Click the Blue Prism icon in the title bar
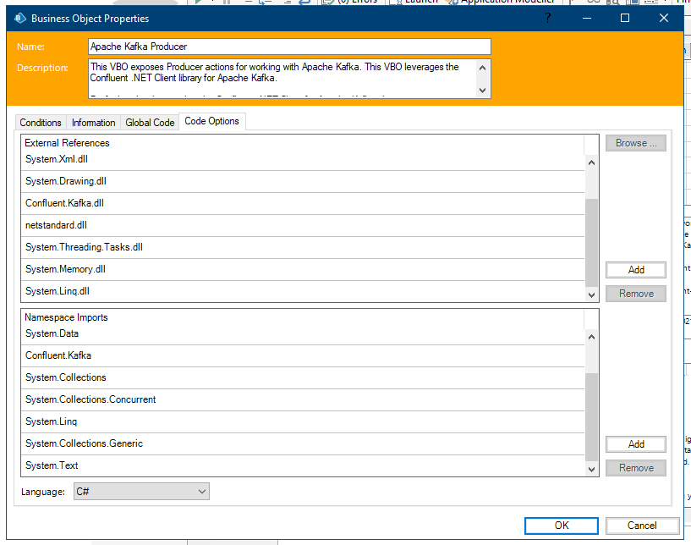Image resolution: width=691 pixels, height=545 pixels. tap(20, 18)
